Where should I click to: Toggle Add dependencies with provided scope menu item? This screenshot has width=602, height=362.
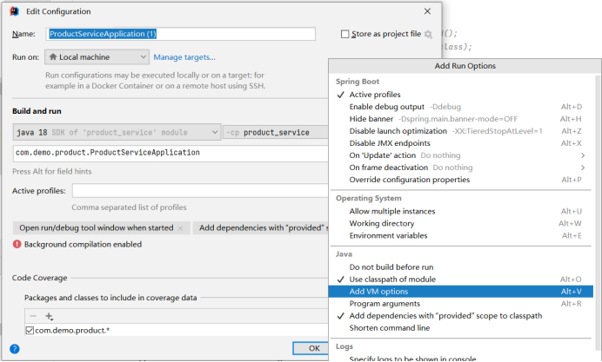[461, 316]
